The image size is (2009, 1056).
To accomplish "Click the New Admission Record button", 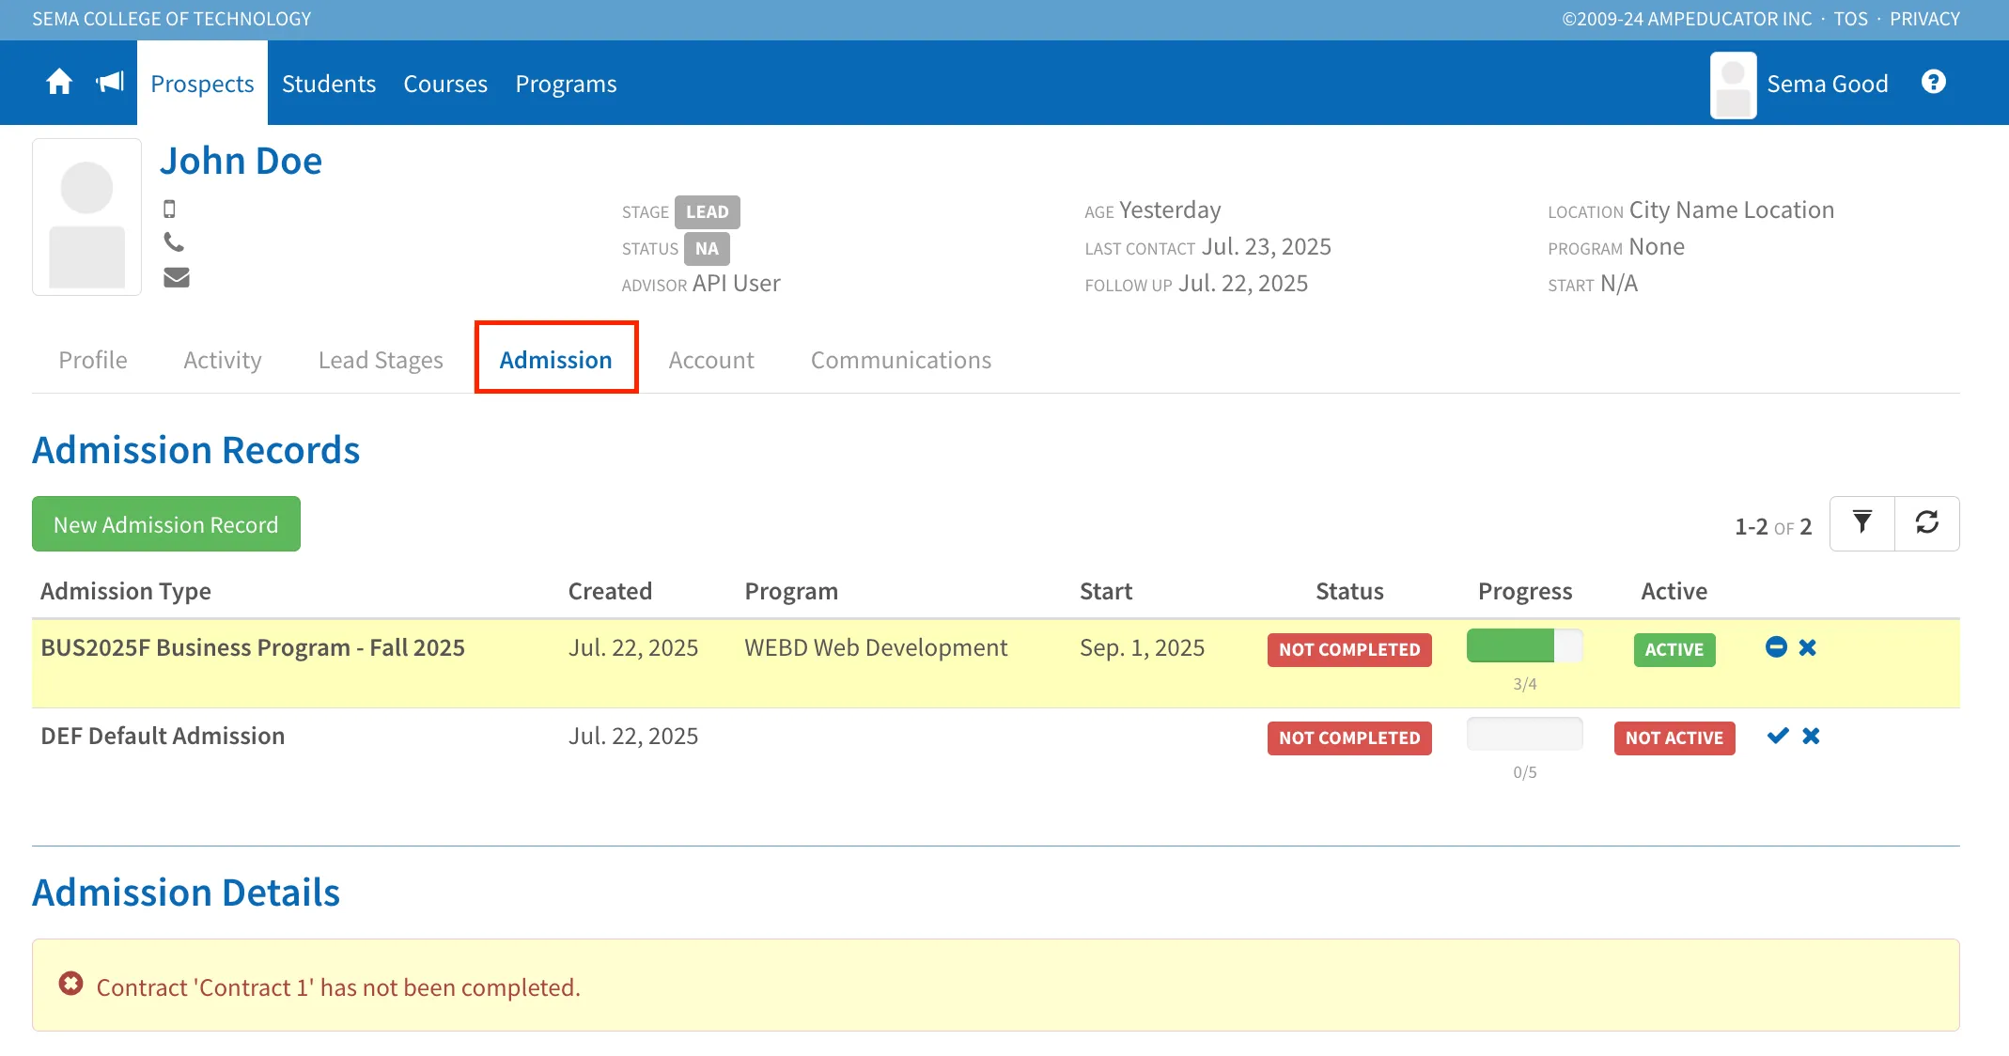I will tap(166, 524).
